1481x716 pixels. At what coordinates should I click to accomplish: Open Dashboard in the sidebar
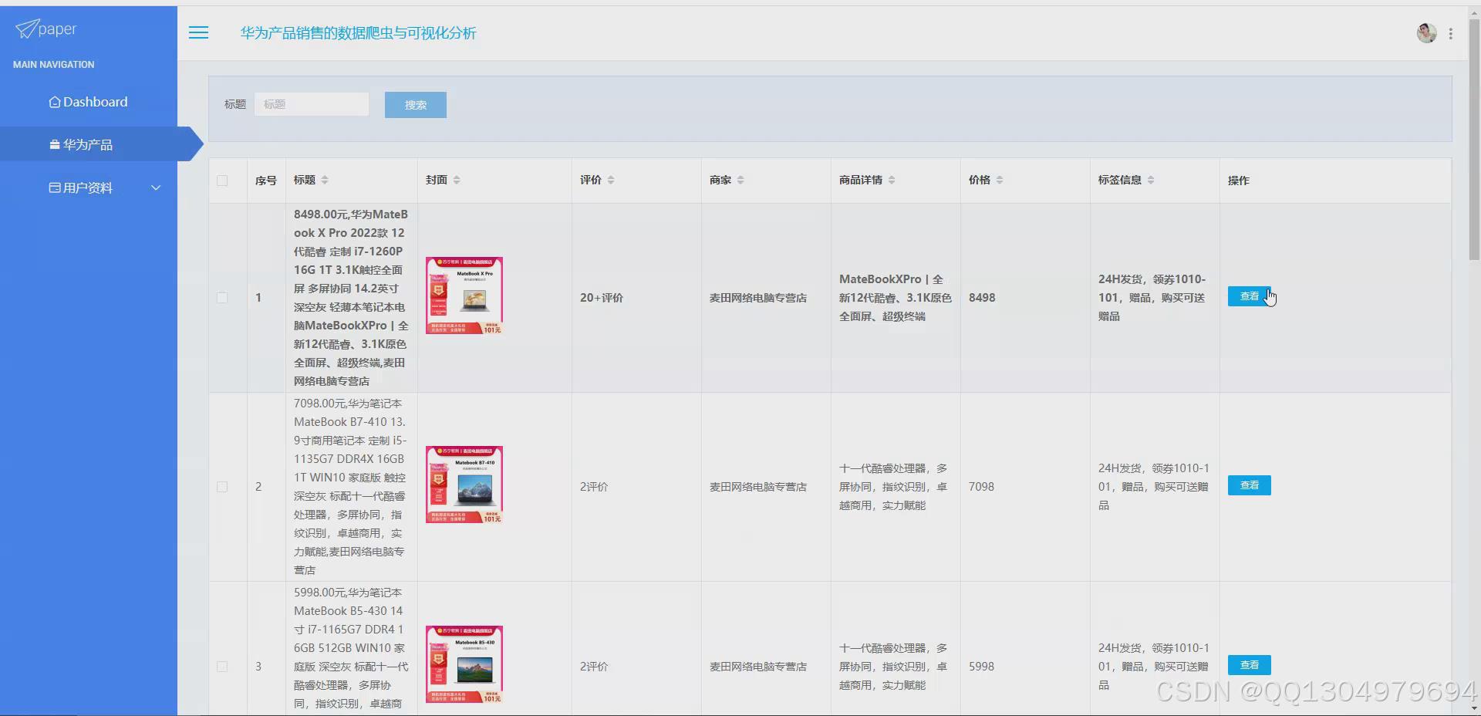click(88, 102)
